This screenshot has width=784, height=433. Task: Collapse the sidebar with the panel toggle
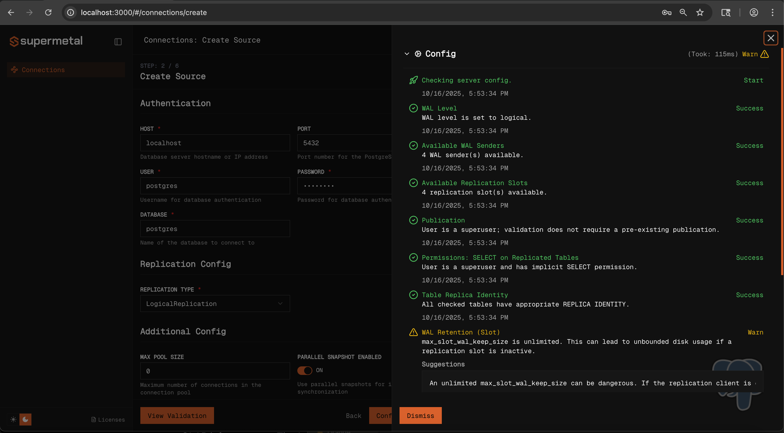[x=118, y=41]
